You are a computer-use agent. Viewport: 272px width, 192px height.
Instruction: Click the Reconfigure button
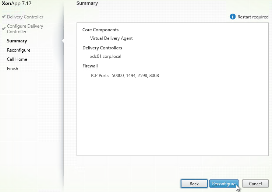(224, 184)
